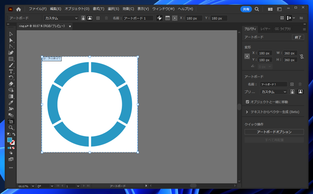This screenshot has height=194, width=313.
Task: Open ファイル(F) menu
Action: (x=38, y=9)
